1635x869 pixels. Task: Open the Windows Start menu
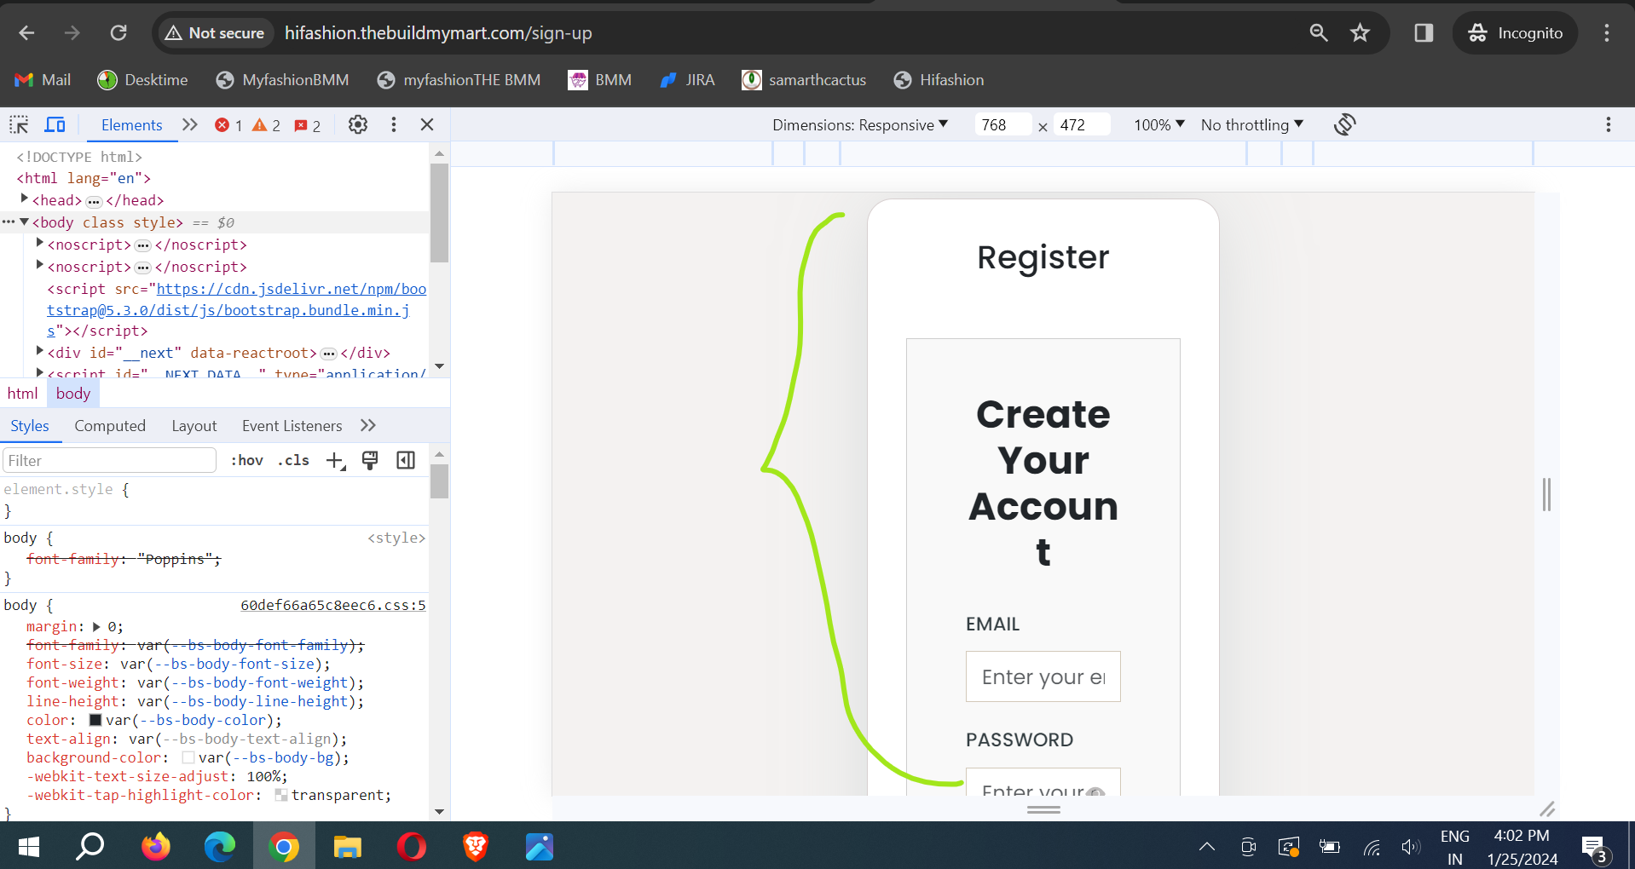pyautogui.click(x=28, y=846)
